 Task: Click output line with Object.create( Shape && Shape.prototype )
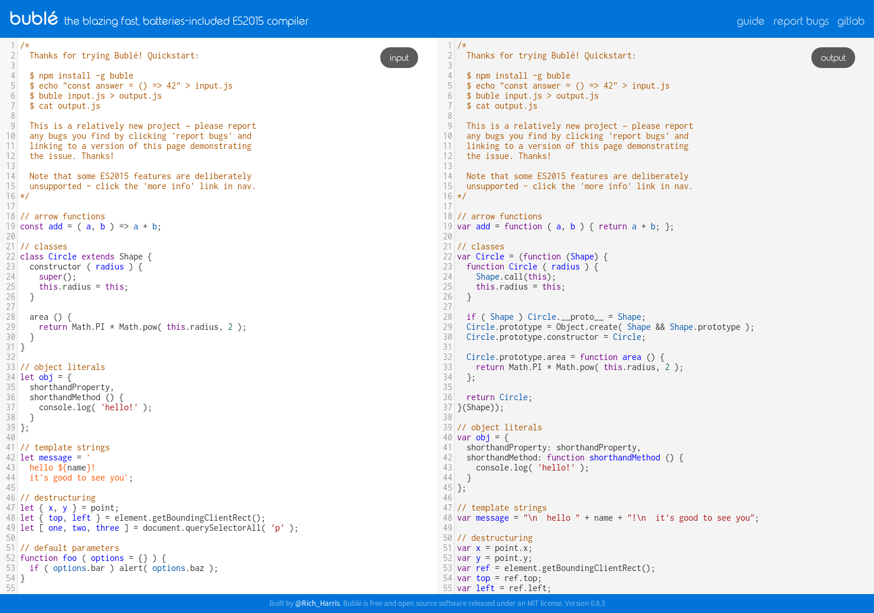pyautogui.click(x=611, y=327)
